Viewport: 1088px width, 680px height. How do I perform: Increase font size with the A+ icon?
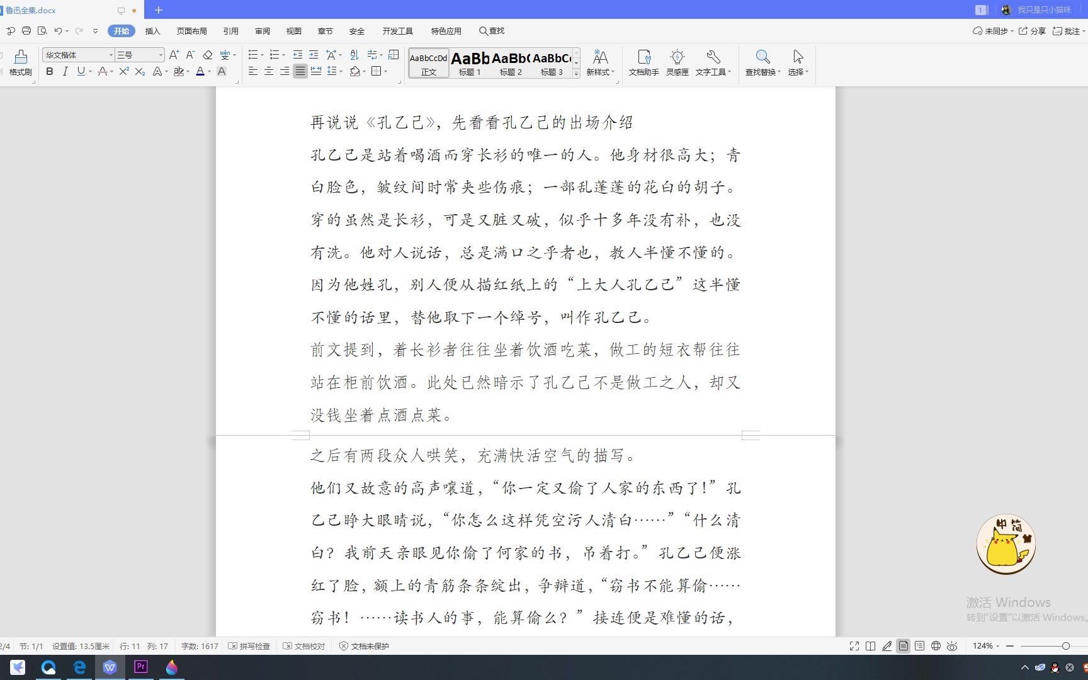click(174, 55)
